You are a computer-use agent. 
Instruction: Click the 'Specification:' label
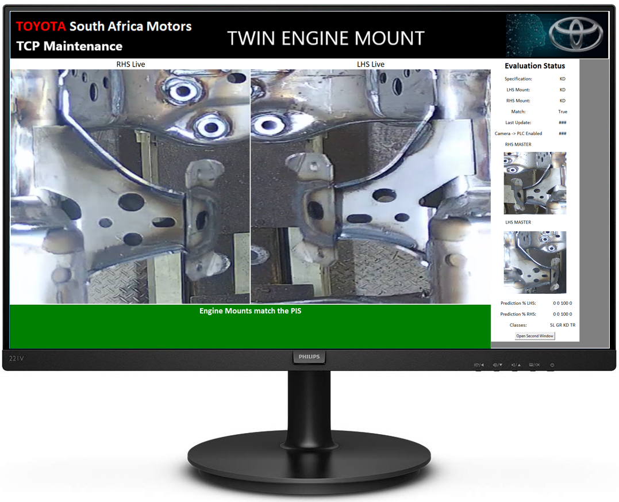pyautogui.click(x=518, y=79)
